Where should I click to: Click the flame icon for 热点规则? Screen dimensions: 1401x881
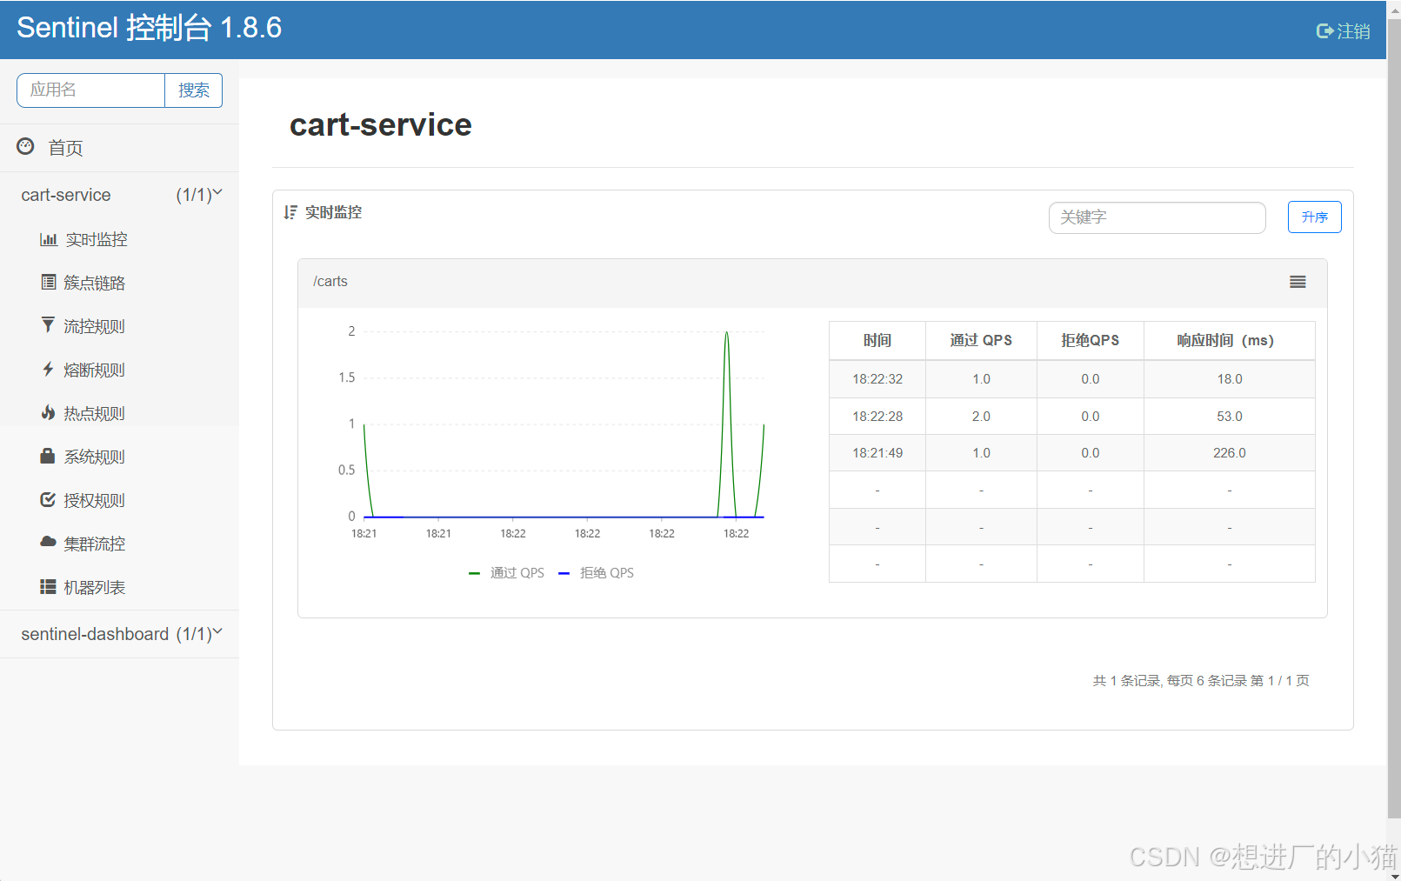pos(48,412)
